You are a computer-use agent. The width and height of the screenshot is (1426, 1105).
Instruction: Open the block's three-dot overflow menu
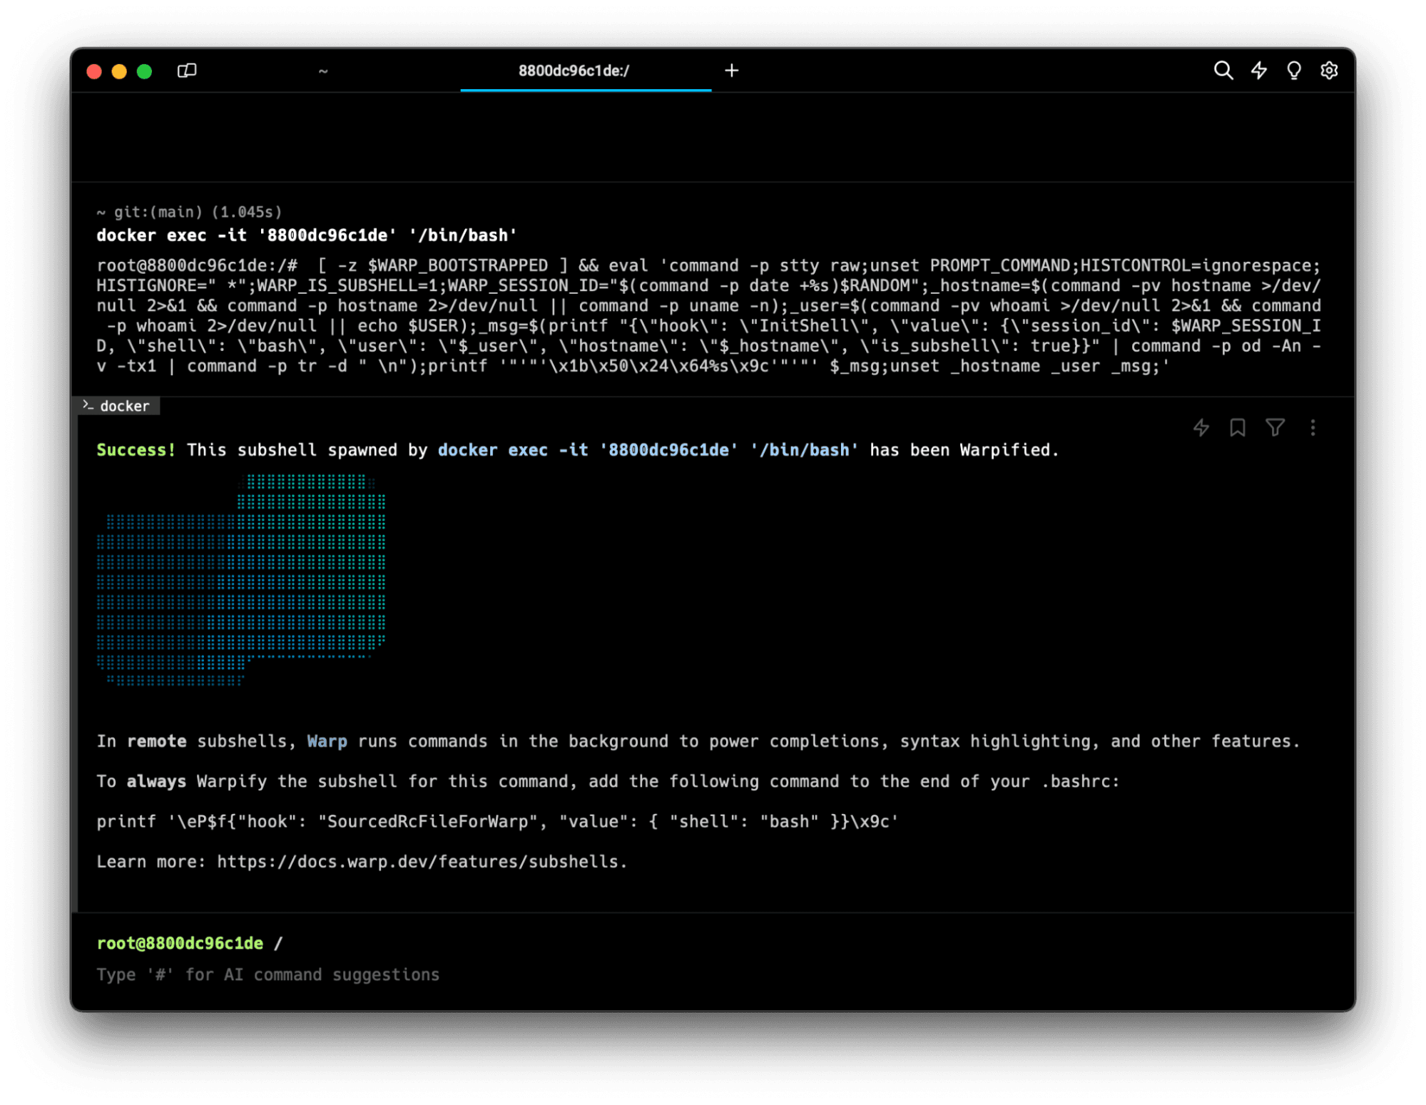coord(1313,427)
